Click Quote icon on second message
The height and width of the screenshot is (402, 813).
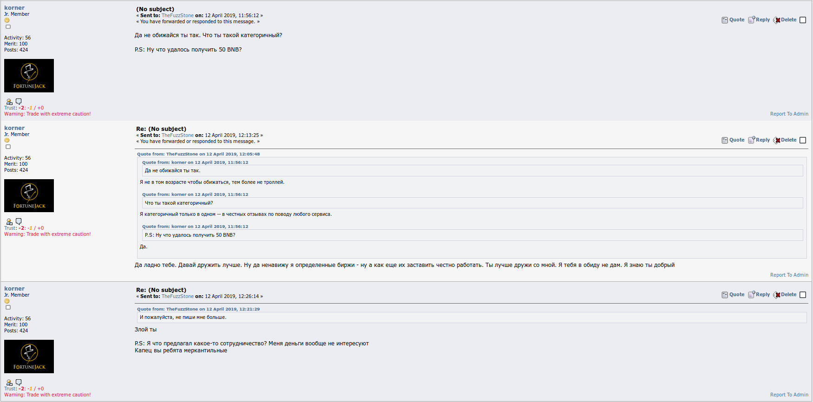point(725,140)
